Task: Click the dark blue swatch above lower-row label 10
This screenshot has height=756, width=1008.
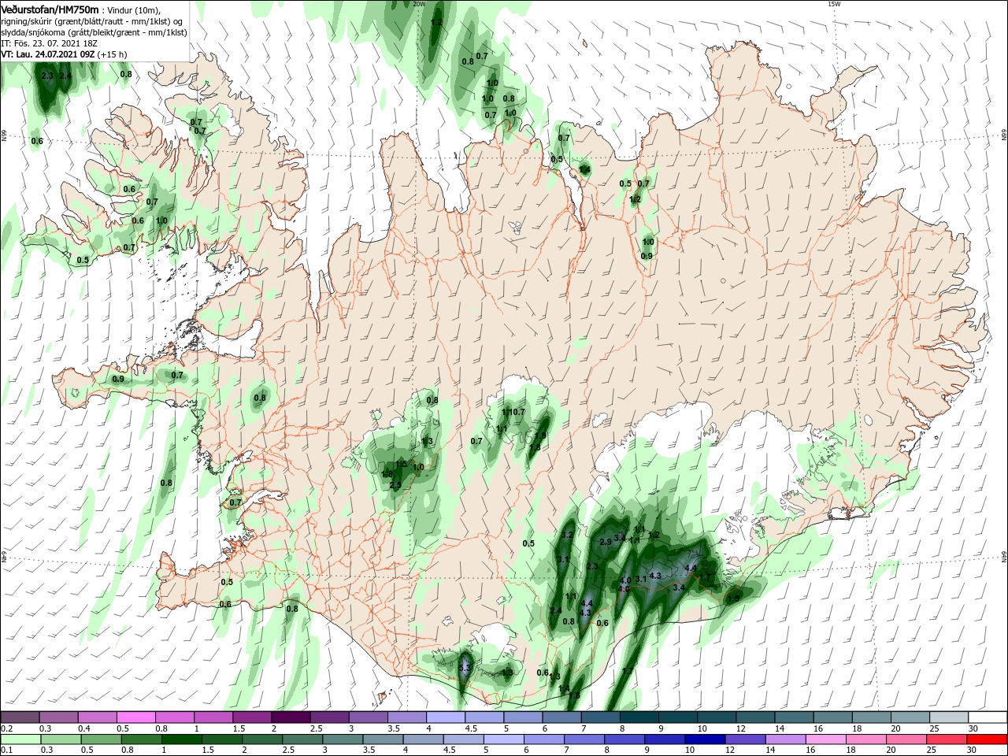Action: coord(703,739)
